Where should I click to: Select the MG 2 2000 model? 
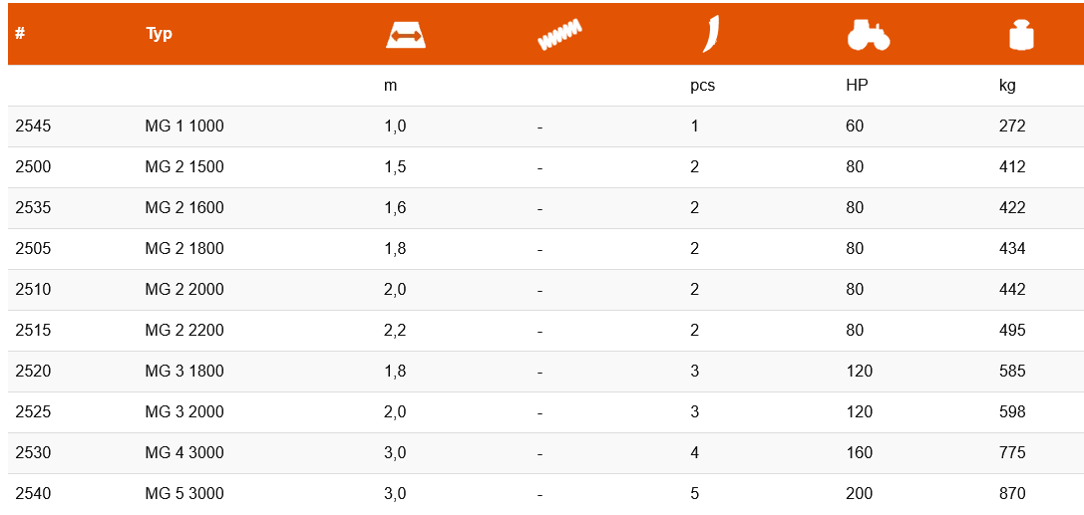tap(184, 290)
